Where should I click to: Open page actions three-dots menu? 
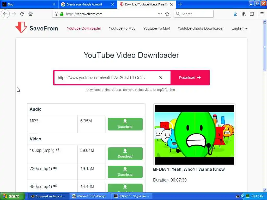(x=160, y=14)
